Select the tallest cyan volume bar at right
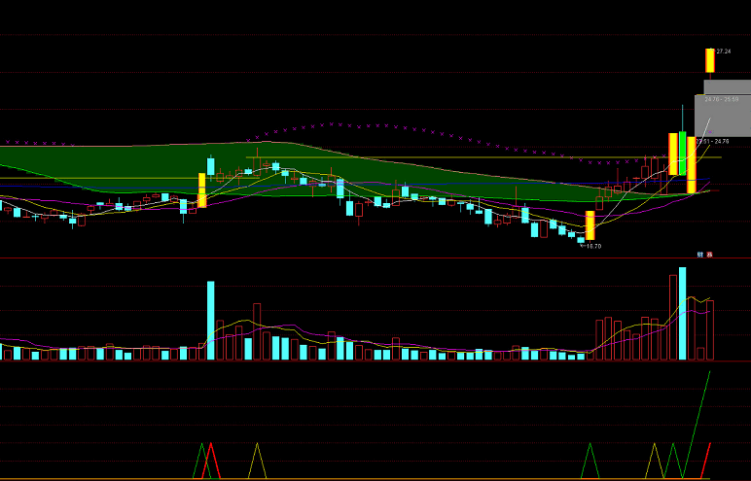The width and height of the screenshot is (751, 481). point(683,314)
